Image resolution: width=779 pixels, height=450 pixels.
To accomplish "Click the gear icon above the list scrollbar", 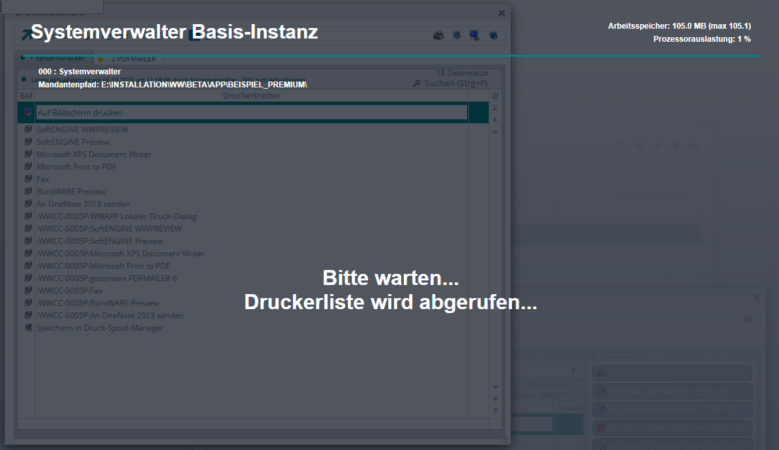I will 495,96.
